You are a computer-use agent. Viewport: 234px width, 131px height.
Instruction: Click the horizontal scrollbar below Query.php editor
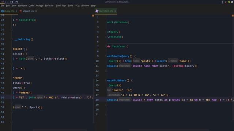60,130
